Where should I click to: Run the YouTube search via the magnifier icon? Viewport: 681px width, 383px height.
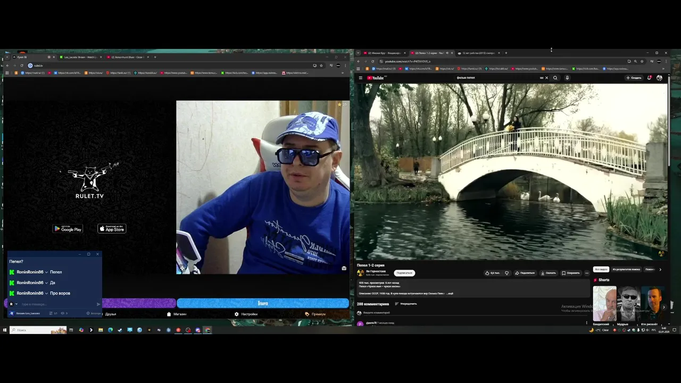(x=555, y=78)
